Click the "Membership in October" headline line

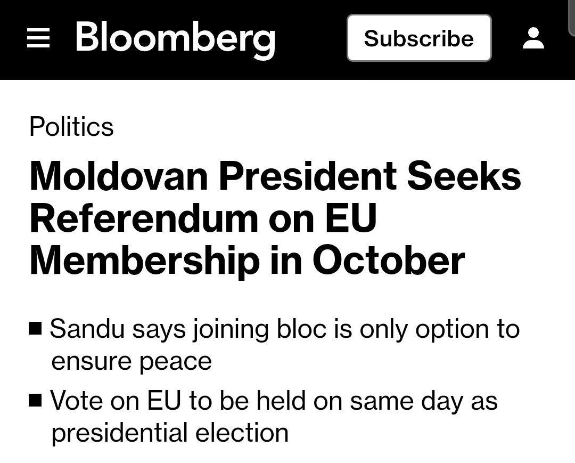click(247, 260)
